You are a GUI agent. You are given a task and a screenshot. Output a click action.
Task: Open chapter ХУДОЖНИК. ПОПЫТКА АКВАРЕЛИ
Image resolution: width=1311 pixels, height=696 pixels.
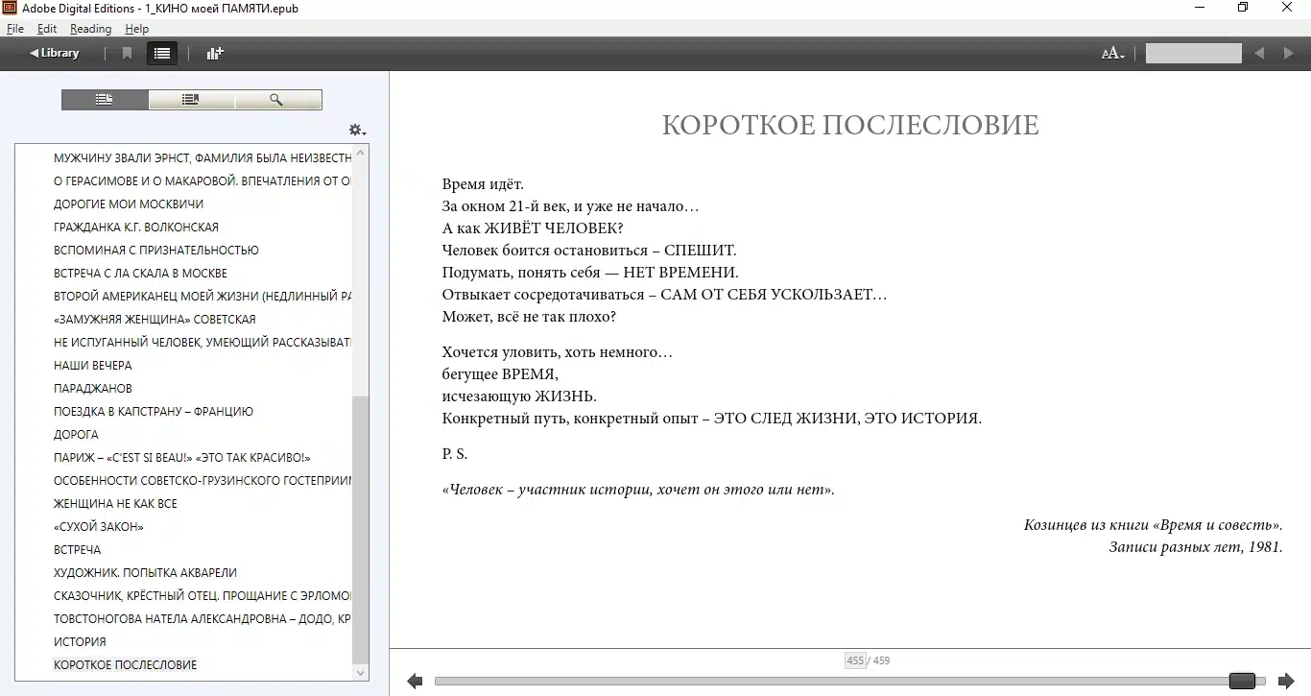(x=145, y=572)
